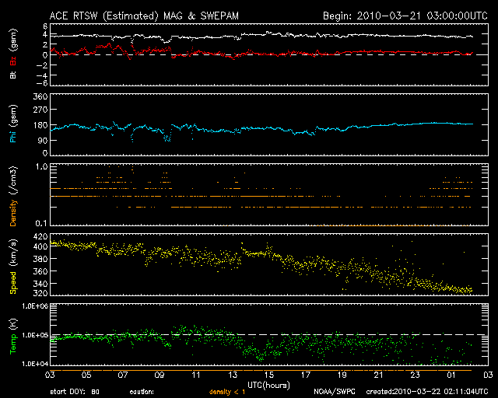Click the green Temp (K) axis label
This screenshot has width=498, height=398.
[x=13, y=333]
